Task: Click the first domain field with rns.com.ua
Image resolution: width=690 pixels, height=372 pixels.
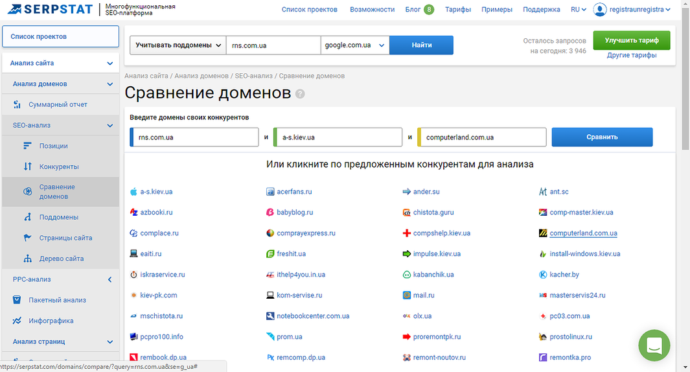Action: click(x=194, y=137)
